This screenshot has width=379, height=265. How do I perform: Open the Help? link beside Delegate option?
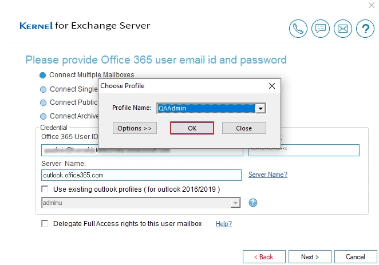pos(224,224)
